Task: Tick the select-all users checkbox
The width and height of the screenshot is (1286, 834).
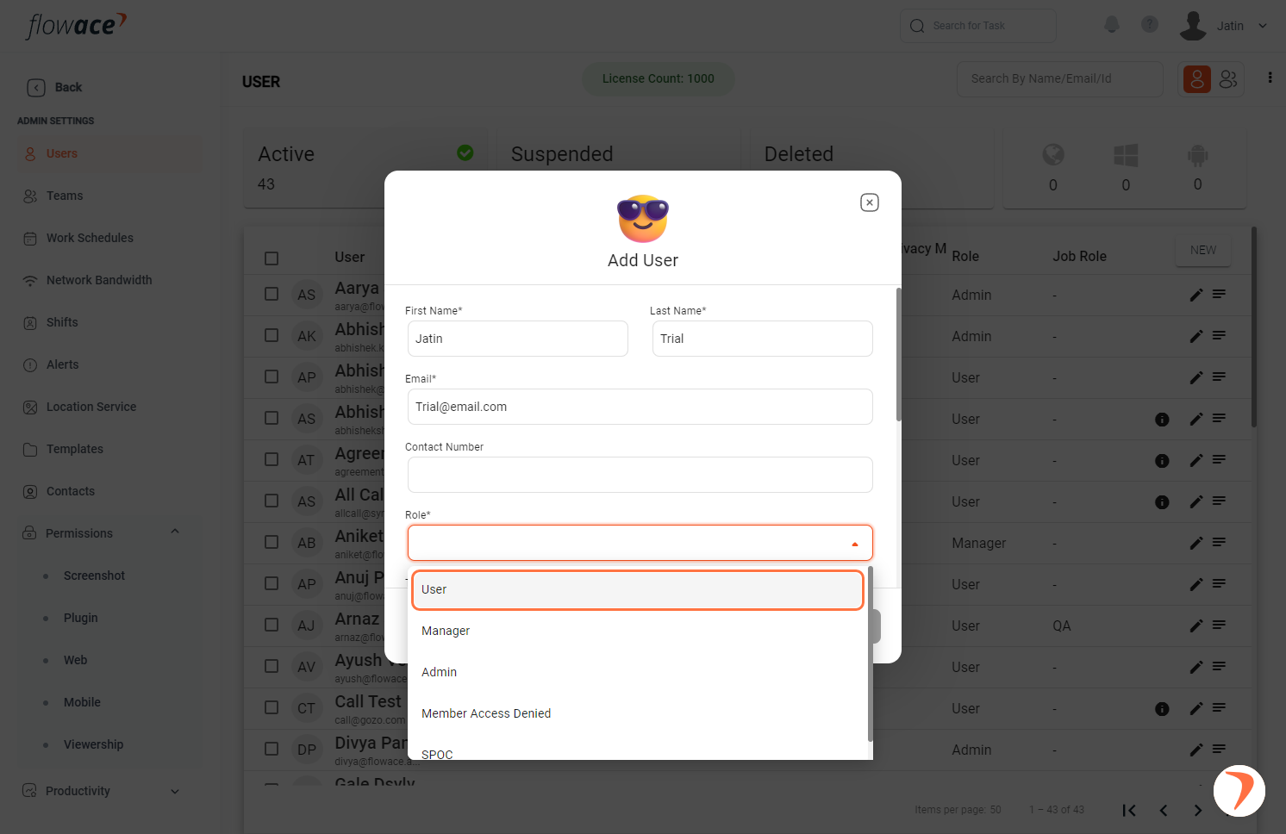Action: coord(272,258)
